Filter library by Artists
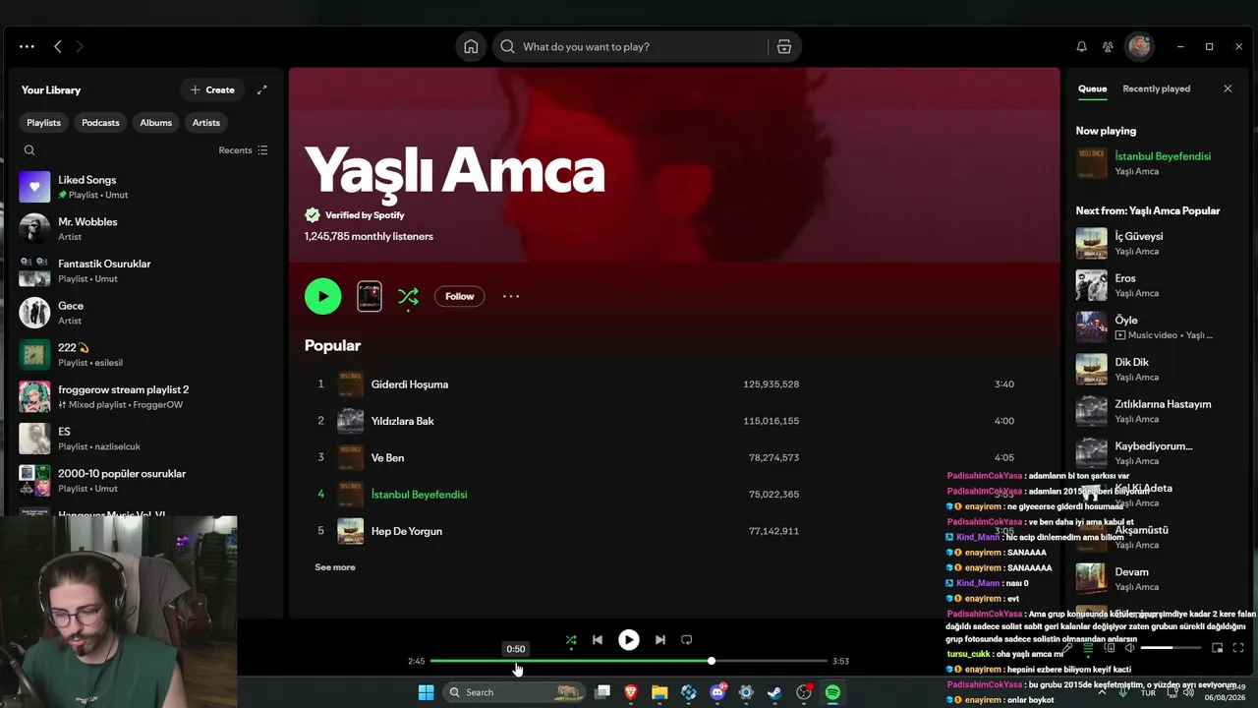This screenshot has width=1258, height=708. [206, 123]
